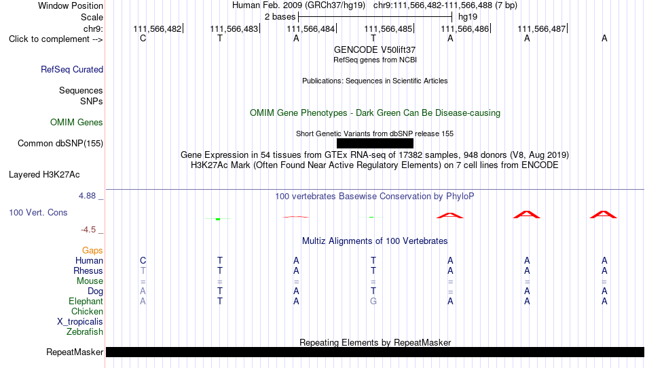This screenshot has height=368, width=645.
Task: Click the black RepeatMasker element bar
Action: point(375,352)
